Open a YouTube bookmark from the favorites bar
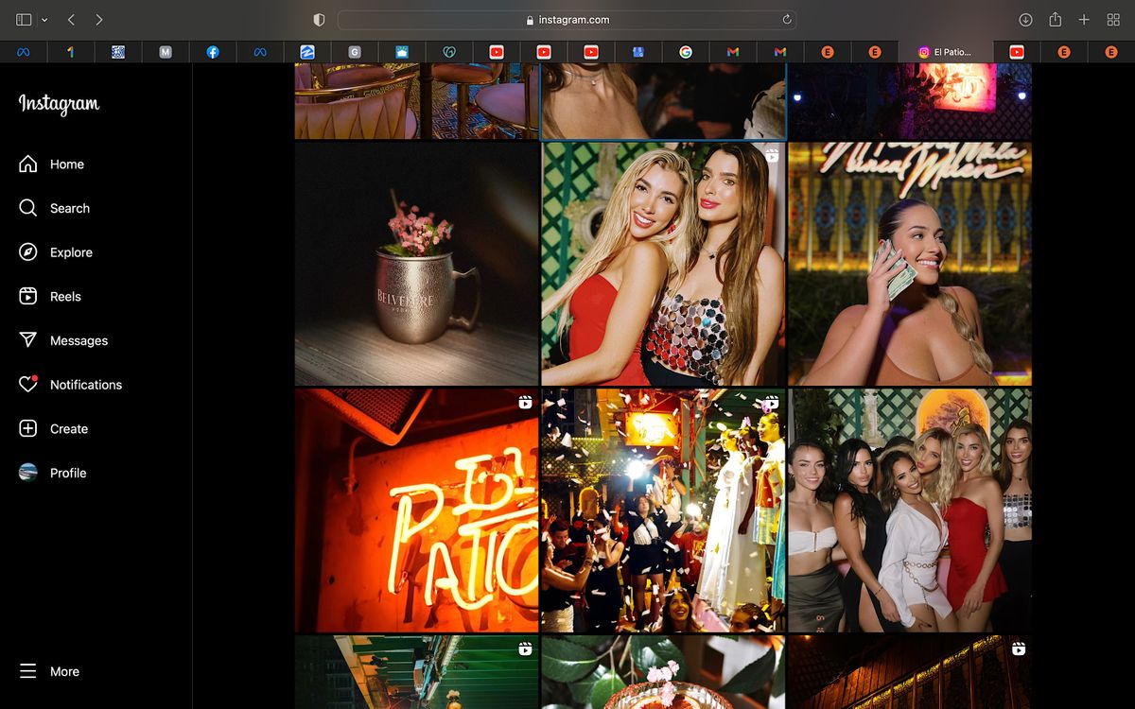This screenshot has height=709, width=1135. coord(497,52)
